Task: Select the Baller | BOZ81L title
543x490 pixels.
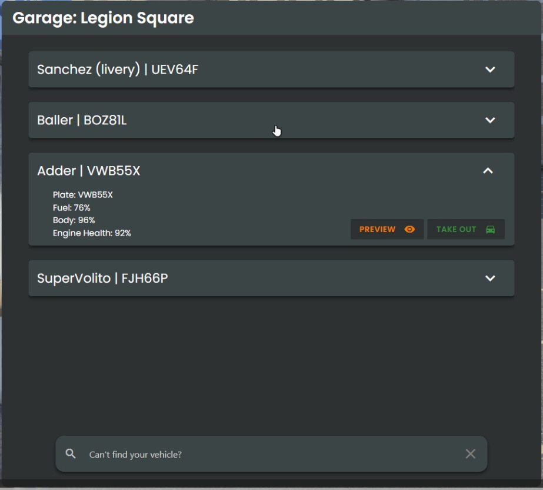Action: [x=82, y=120]
